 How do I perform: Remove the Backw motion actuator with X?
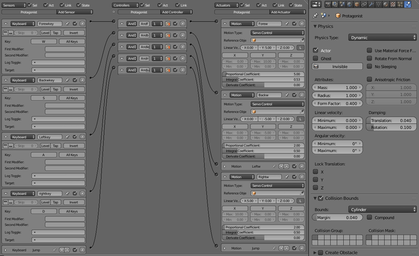[x=302, y=95]
